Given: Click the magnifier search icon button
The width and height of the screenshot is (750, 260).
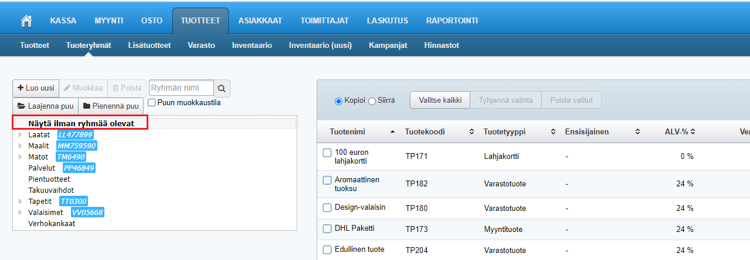Looking at the screenshot, I should [222, 88].
